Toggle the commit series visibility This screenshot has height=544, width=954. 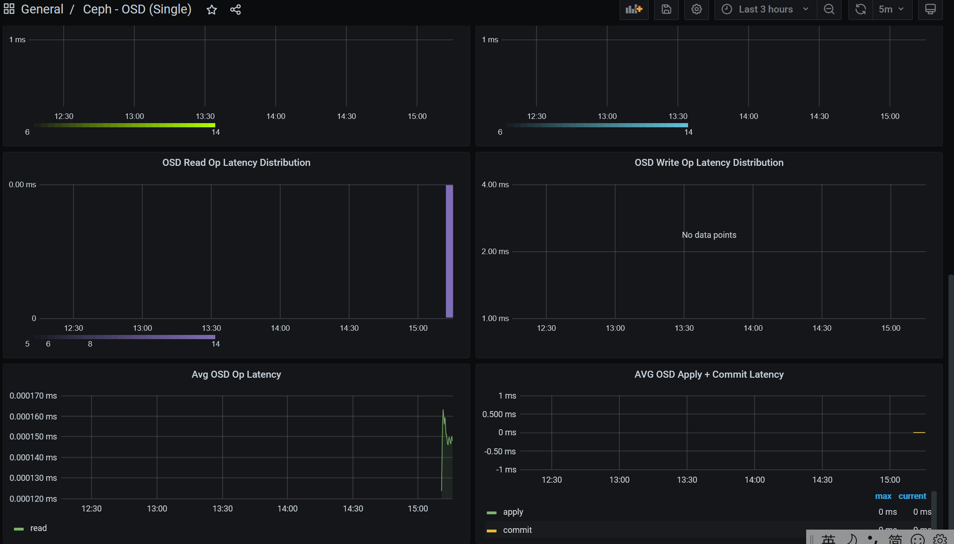tap(517, 530)
